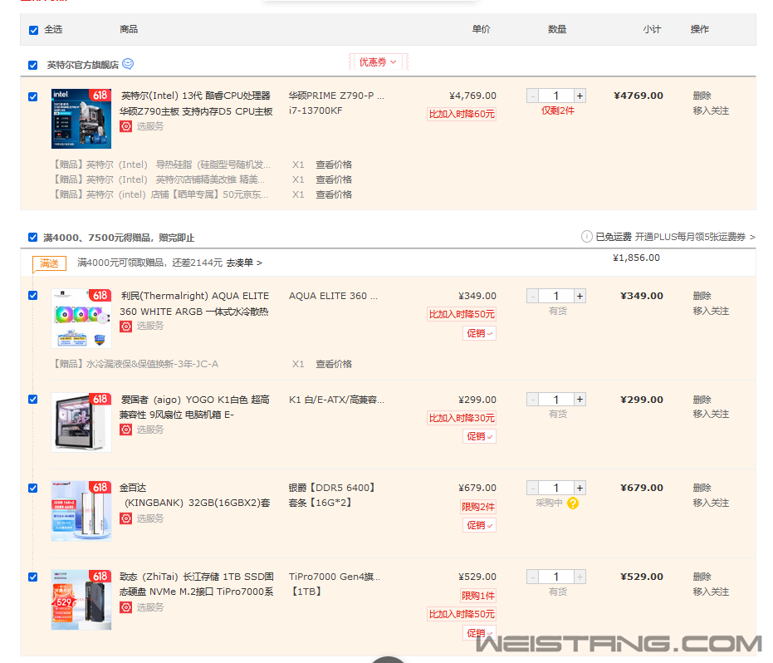
Task: View price of 晒单专属 50元京东 gift
Action: click(334, 194)
